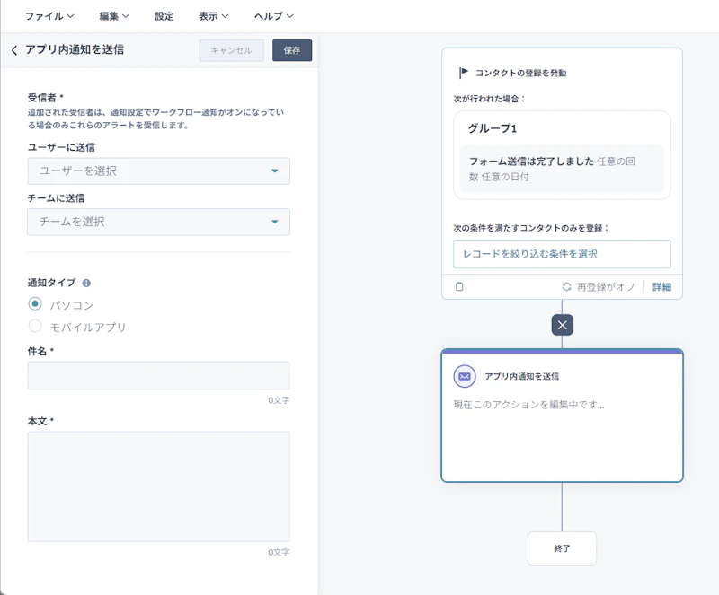The width and height of the screenshot is (719, 595).
Task: Click the コンタクトの登録を発動 trigger title
Action: click(520, 73)
